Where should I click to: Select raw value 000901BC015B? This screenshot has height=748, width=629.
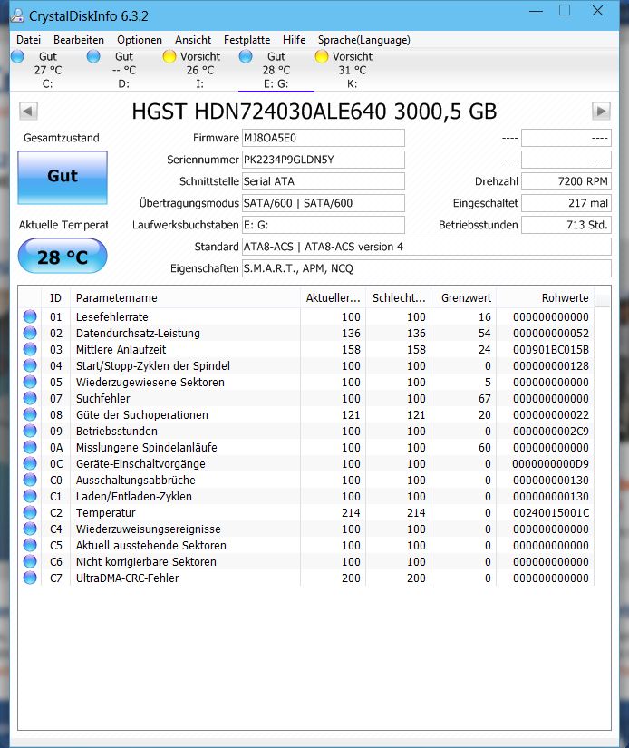pos(551,350)
